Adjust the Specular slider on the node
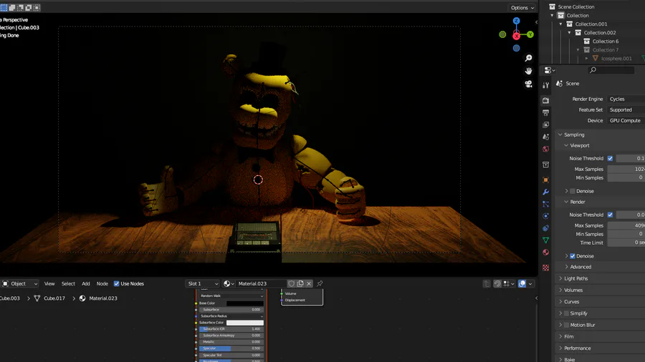The height and width of the screenshot is (362, 645). 231,348
